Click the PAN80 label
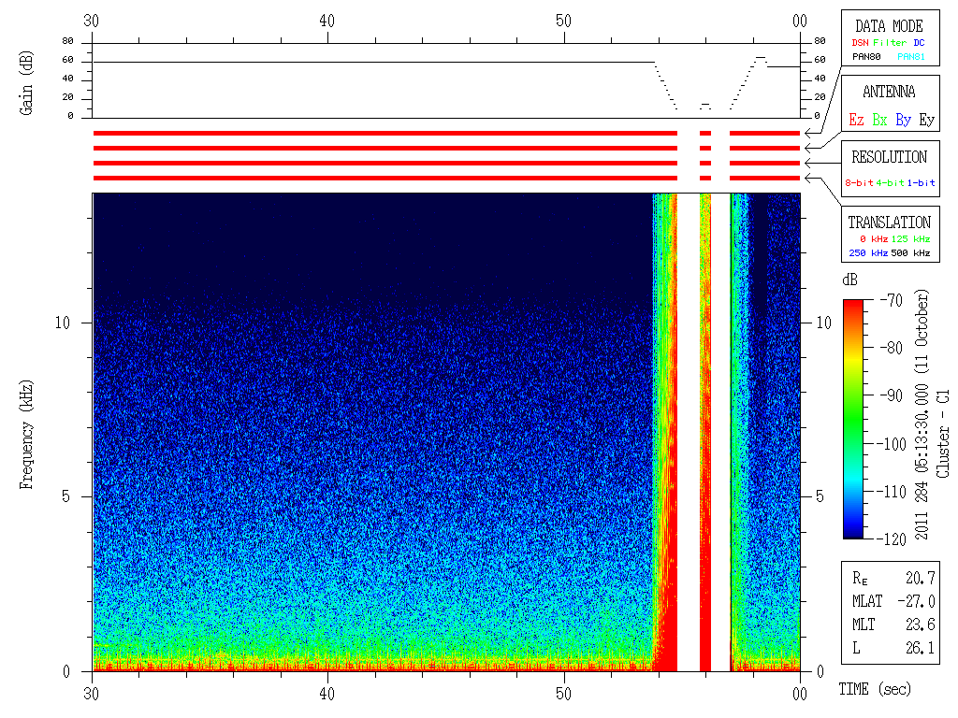This screenshot has width=958, height=718. coord(866,57)
